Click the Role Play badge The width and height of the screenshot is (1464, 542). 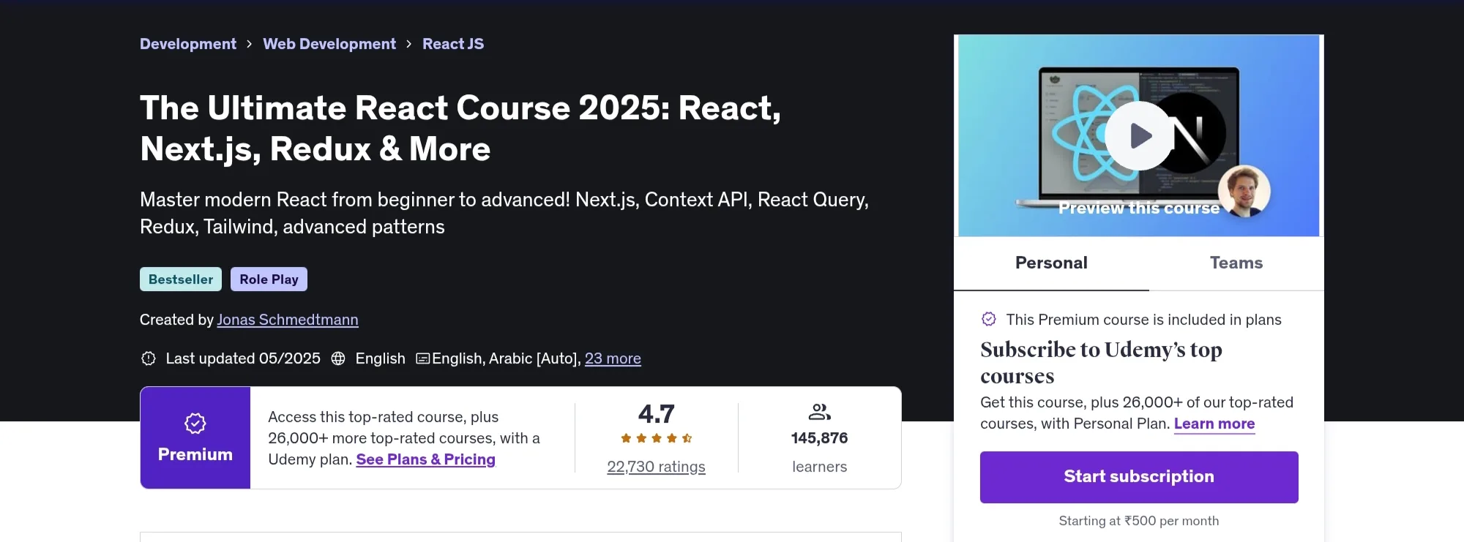pyautogui.click(x=269, y=279)
